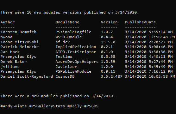Select the PSsimpleLogfile module name

point(73,32)
